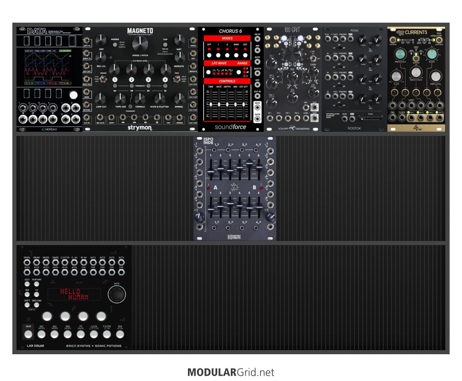Enable Magneto playback head 4 button
Image resolution: width=462 pixels, height=381 pixels.
165,79
